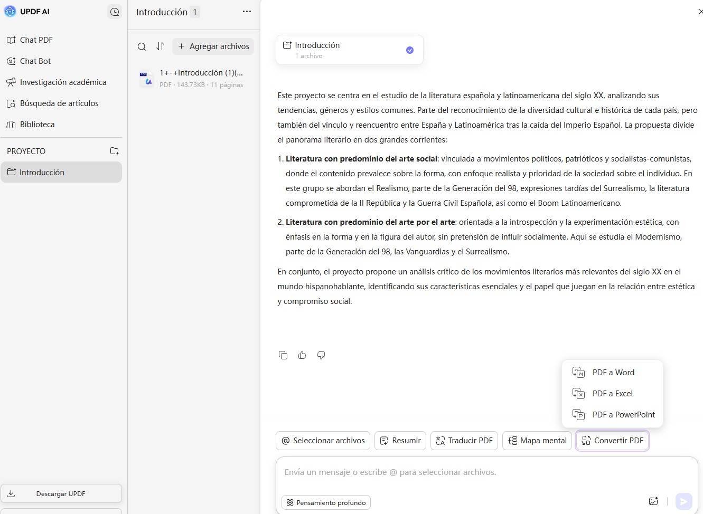This screenshot has width=703, height=514.
Task: Click the file count badge 1
Action: [x=195, y=12]
